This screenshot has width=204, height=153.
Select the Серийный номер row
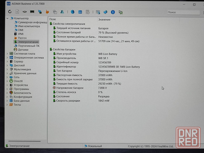[67, 62]
